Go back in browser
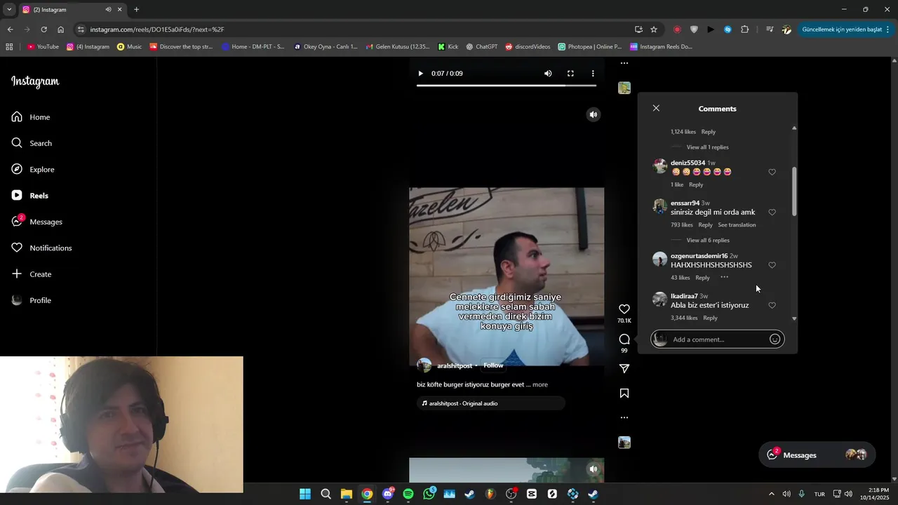The height and width of the screenshot is (505, 898). (10, 29)
